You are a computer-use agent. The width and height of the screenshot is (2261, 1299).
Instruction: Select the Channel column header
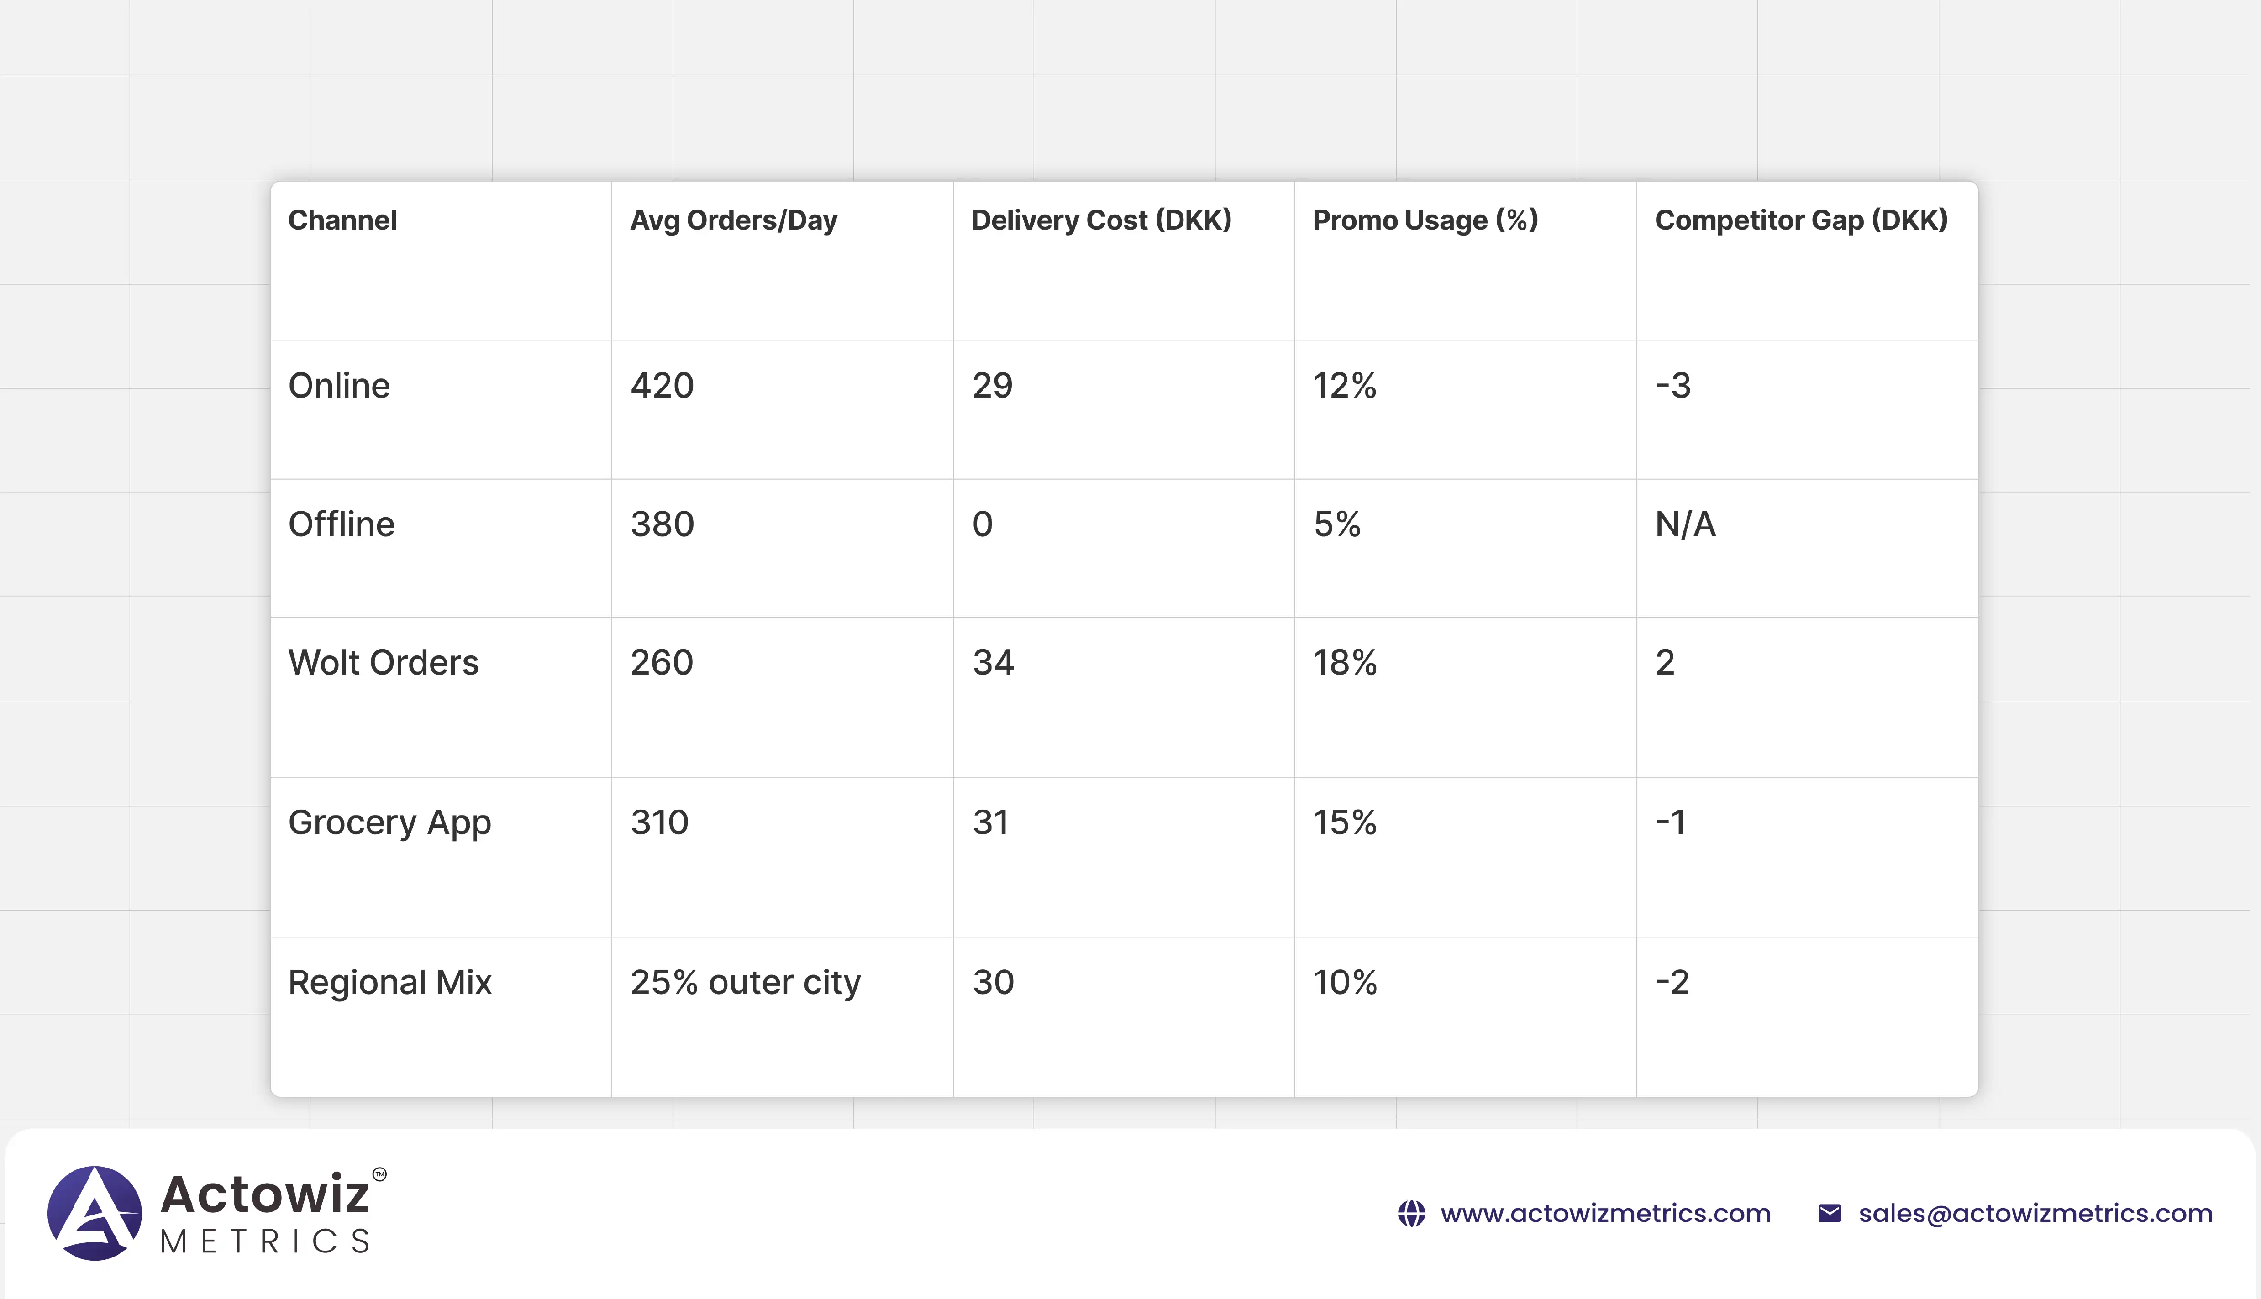(342, 220)
